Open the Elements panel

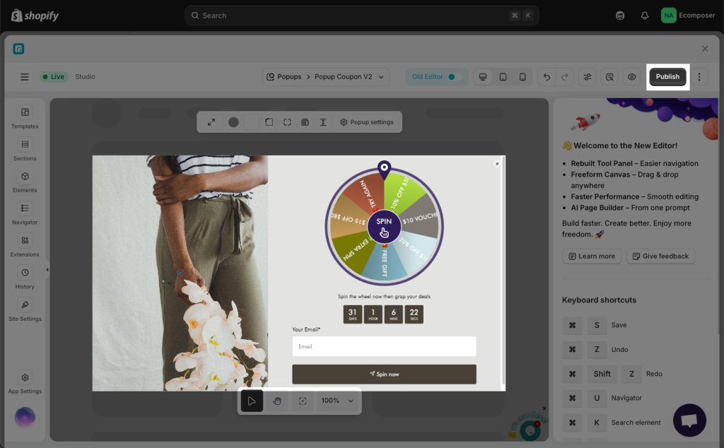(x=25, y=181)
